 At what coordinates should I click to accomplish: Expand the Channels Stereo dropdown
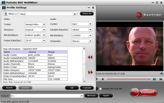(x=90, y=41)
